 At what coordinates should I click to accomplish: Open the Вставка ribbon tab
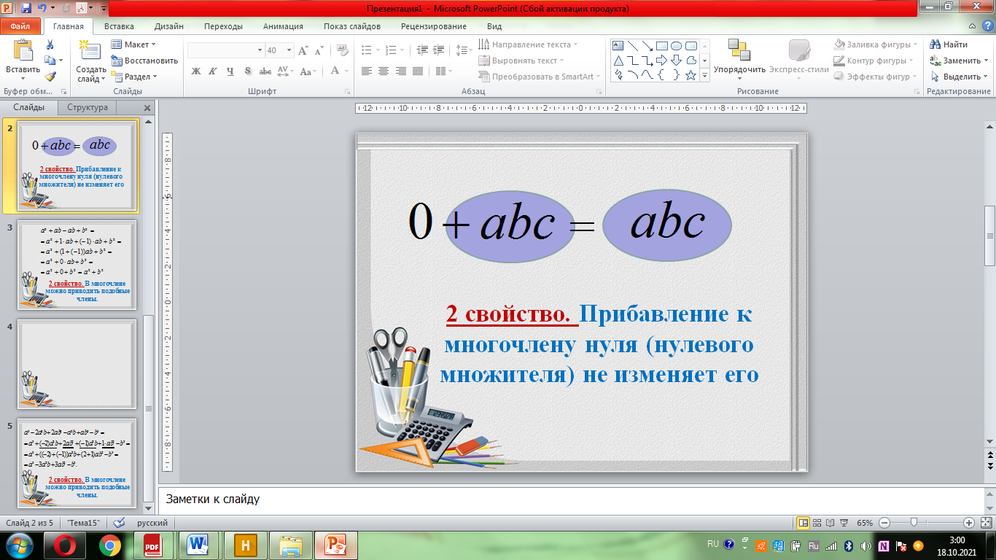pyautogui.click(x=119, y=26)
